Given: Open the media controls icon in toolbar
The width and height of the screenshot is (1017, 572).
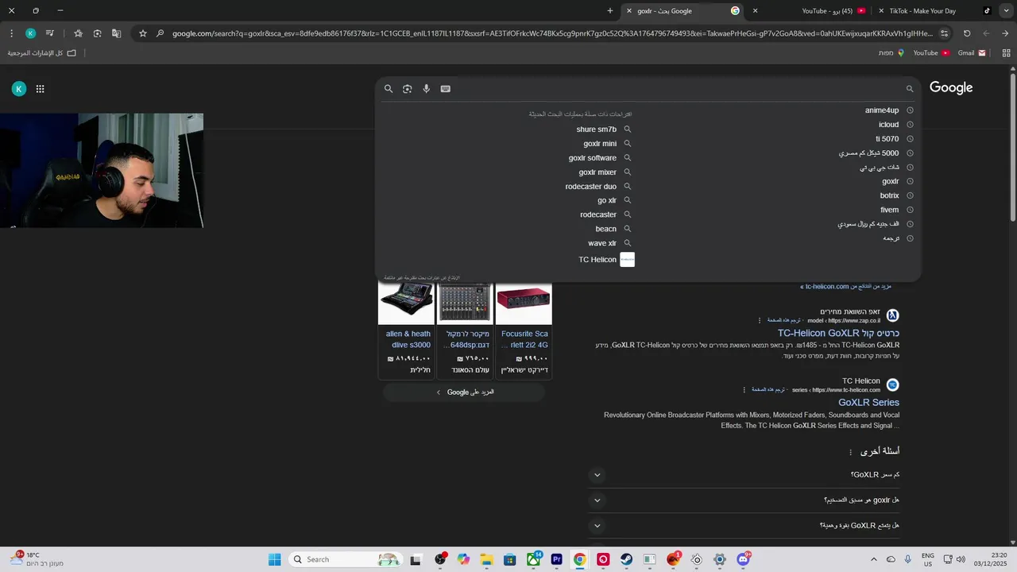Looking at the screenshot, I should (x=50, y=33).
